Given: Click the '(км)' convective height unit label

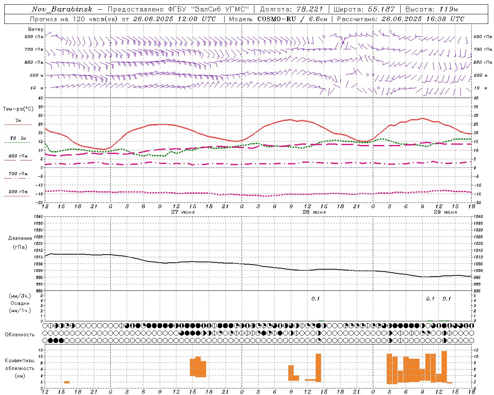Looking at the screenshot, I should (20, 375).
